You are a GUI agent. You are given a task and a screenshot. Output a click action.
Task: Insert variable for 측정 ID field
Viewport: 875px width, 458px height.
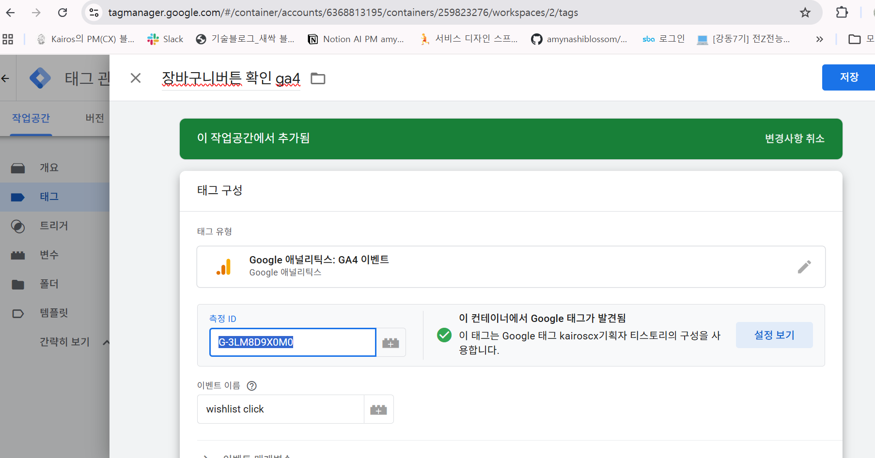pyautogui.click(x=391, y=343)
